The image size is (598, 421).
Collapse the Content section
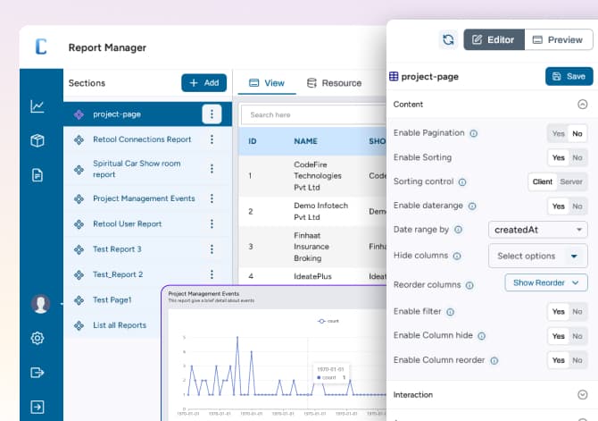pos(582,105)
